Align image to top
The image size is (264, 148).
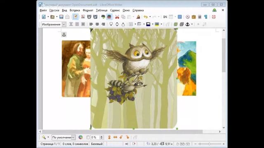(111, 24)
